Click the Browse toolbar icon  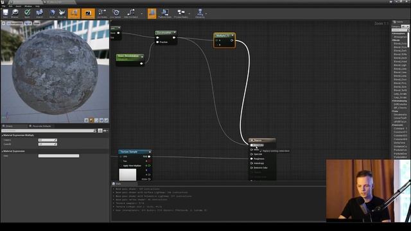tap(15, 13)
